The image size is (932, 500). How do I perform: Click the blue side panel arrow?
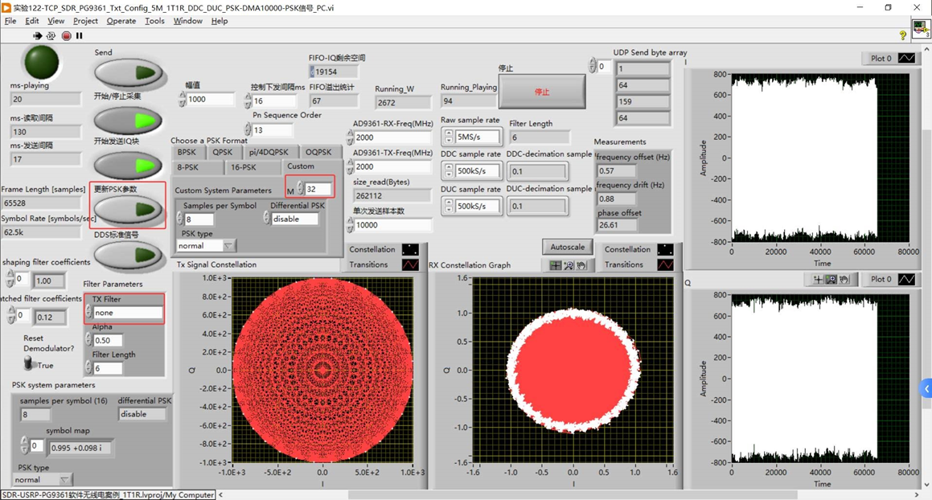pos(926,389)
